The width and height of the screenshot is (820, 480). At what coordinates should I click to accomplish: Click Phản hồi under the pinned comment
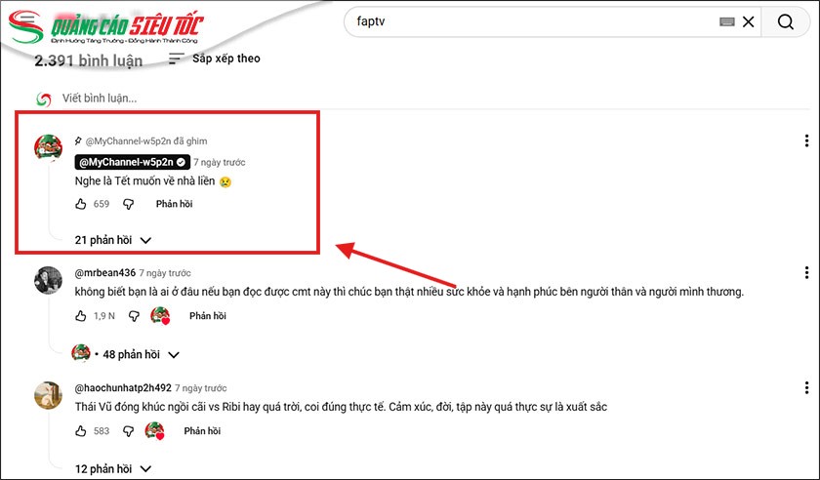(174, 204)
